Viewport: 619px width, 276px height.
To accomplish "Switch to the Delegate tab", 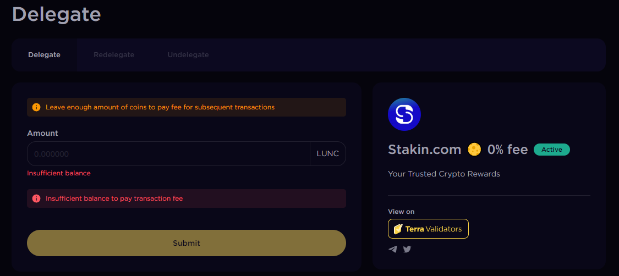I will 44,55.
